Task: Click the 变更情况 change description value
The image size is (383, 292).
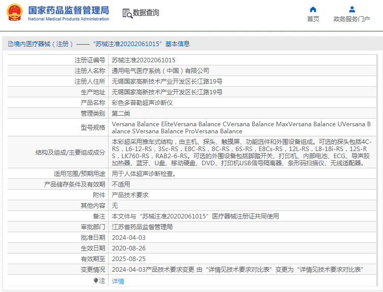Action: tap(238, 270)
